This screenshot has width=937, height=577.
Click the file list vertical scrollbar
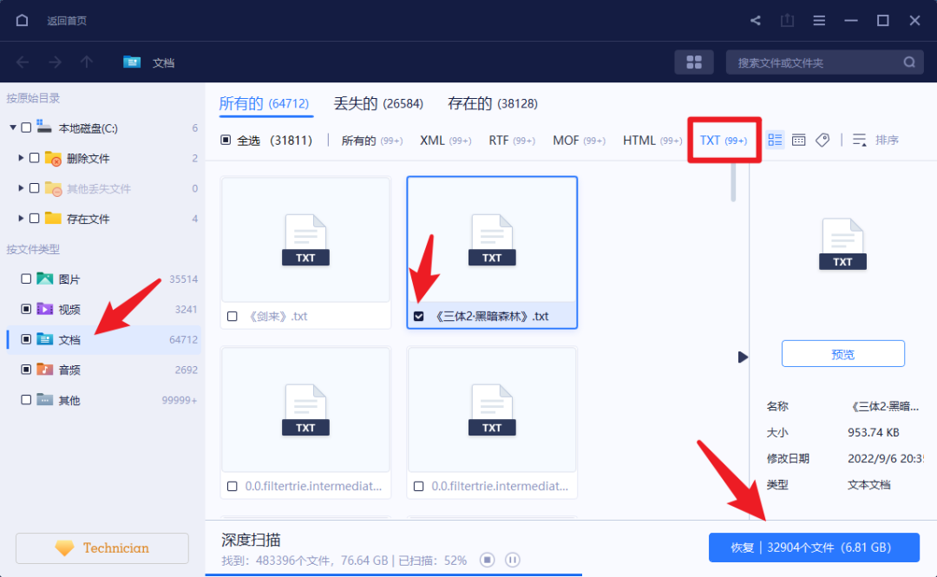pyautogui.click(x=733, y=182)
